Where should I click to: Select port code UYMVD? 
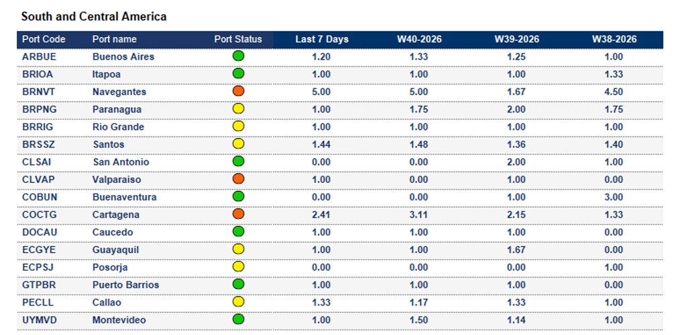pos(40,320)
